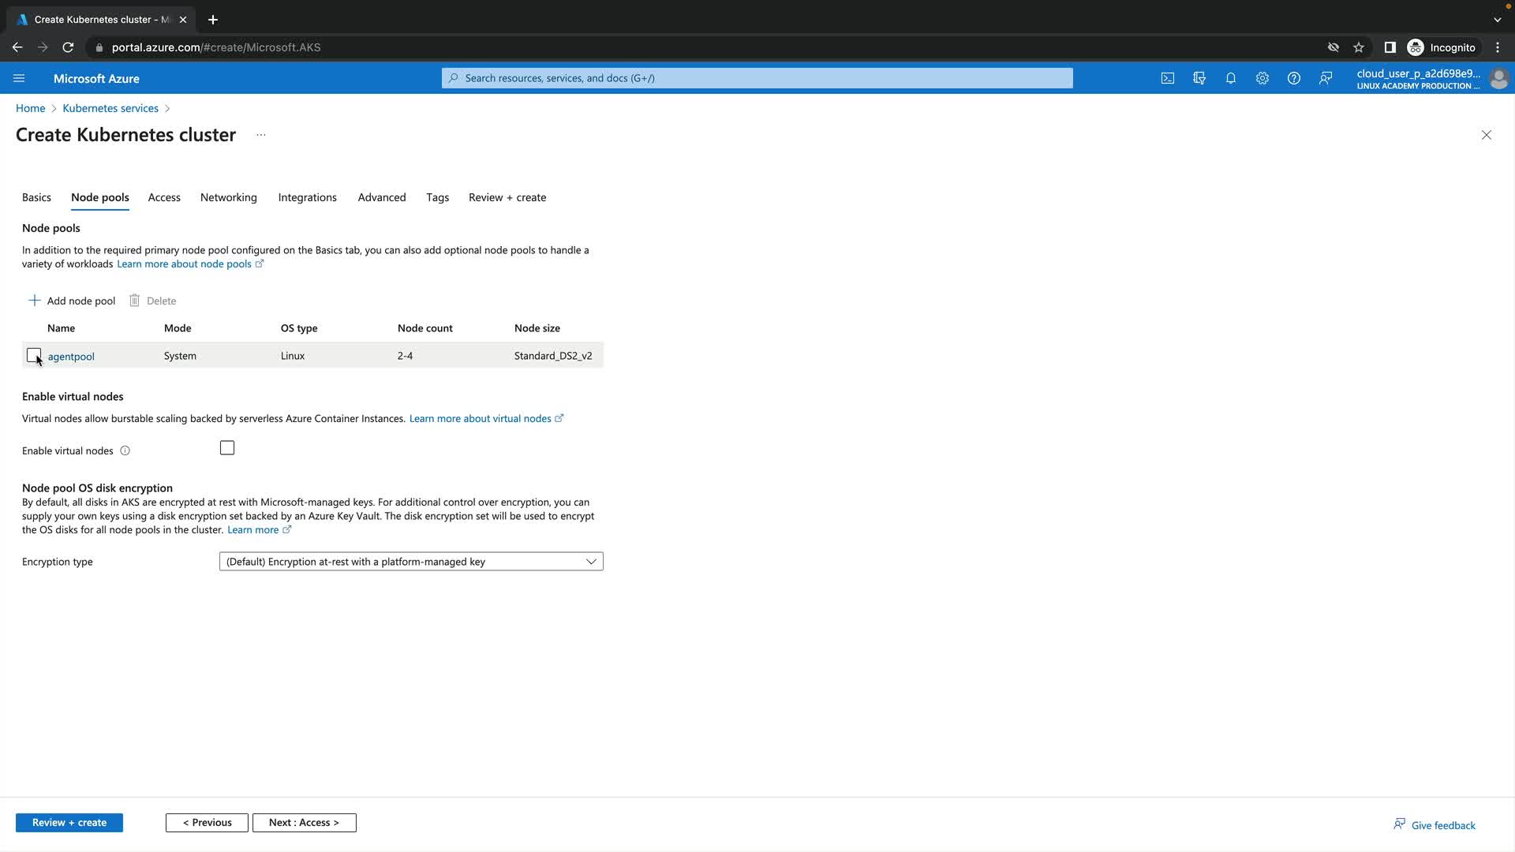1515x852 pixels.
Task: Click Add node pool button
Action: (x=72, y=301)
